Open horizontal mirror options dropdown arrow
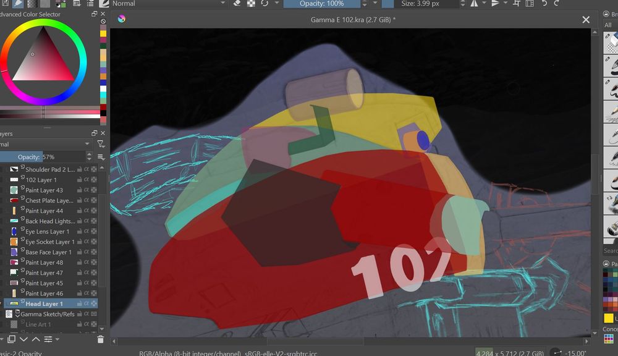The height and width of the screenshot is (356, 618). (484, 3)
